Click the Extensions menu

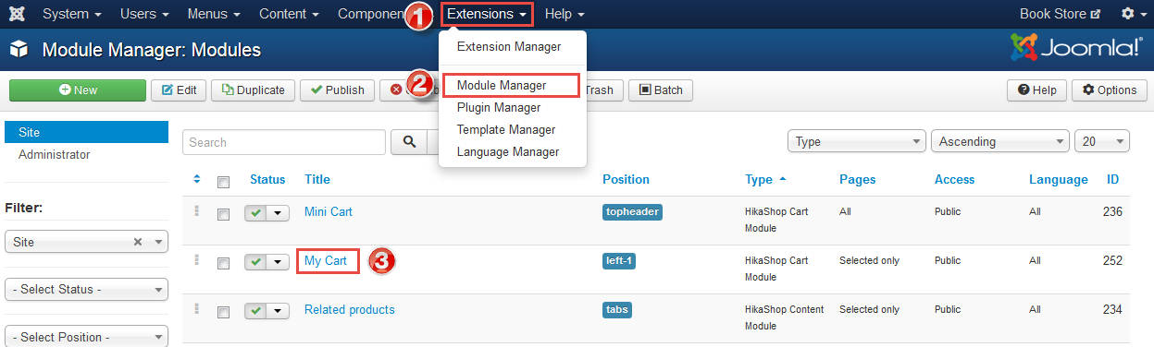(x=487, y=14)
